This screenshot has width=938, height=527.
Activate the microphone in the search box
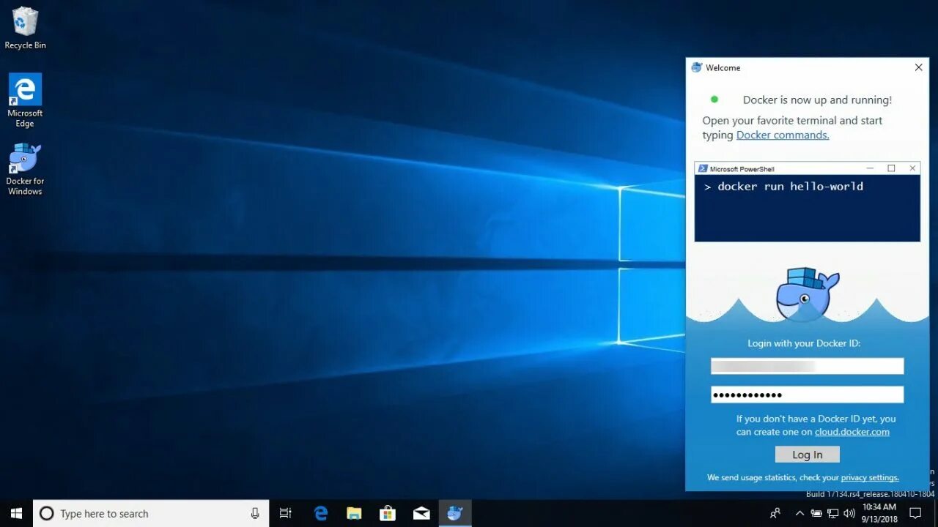[x=255, y=513]
